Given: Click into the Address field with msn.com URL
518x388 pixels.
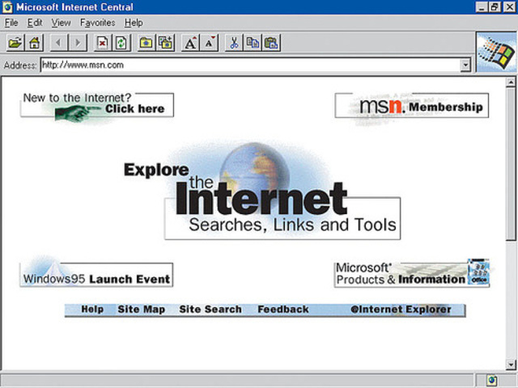Looking at the screenshot, I should 250,65.
